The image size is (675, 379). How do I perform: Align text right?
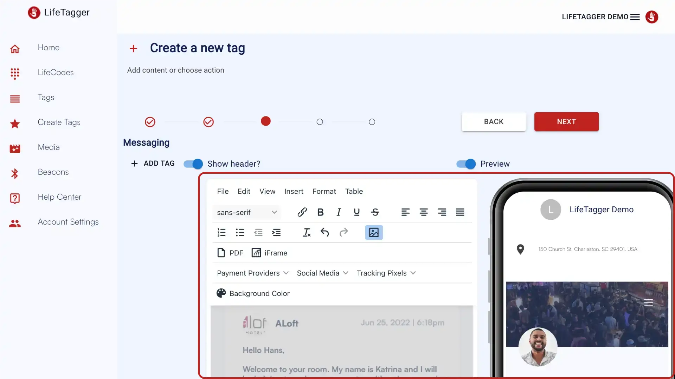coord(442,212)
